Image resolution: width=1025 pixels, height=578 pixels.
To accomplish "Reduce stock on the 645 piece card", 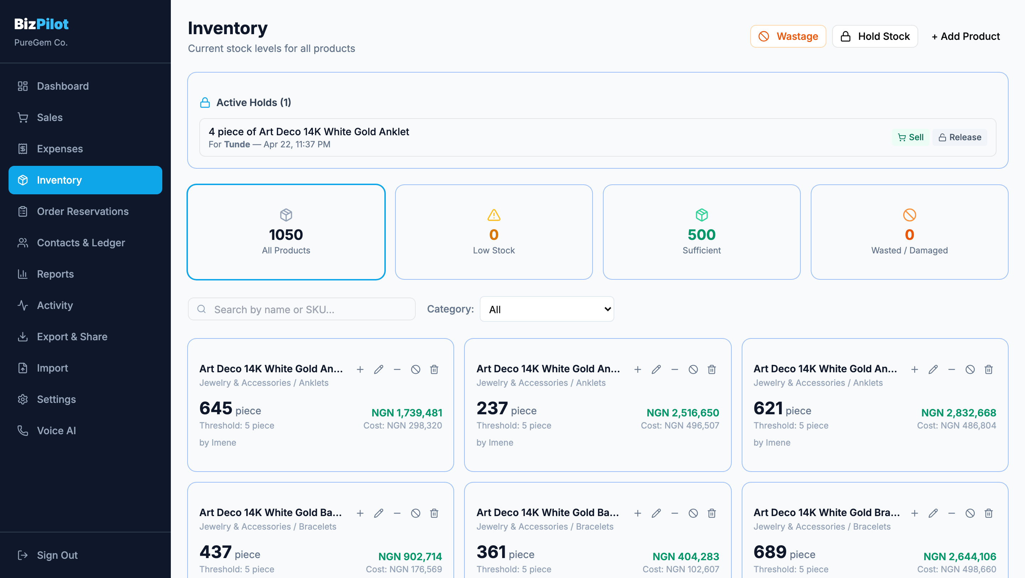I will 397,369.
